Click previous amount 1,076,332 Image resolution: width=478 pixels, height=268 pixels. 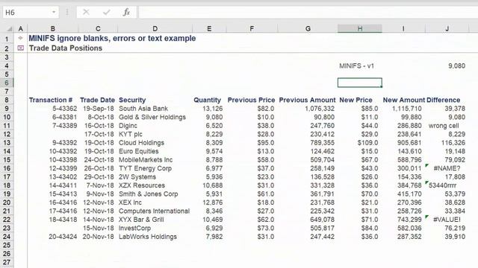(320, 109)
